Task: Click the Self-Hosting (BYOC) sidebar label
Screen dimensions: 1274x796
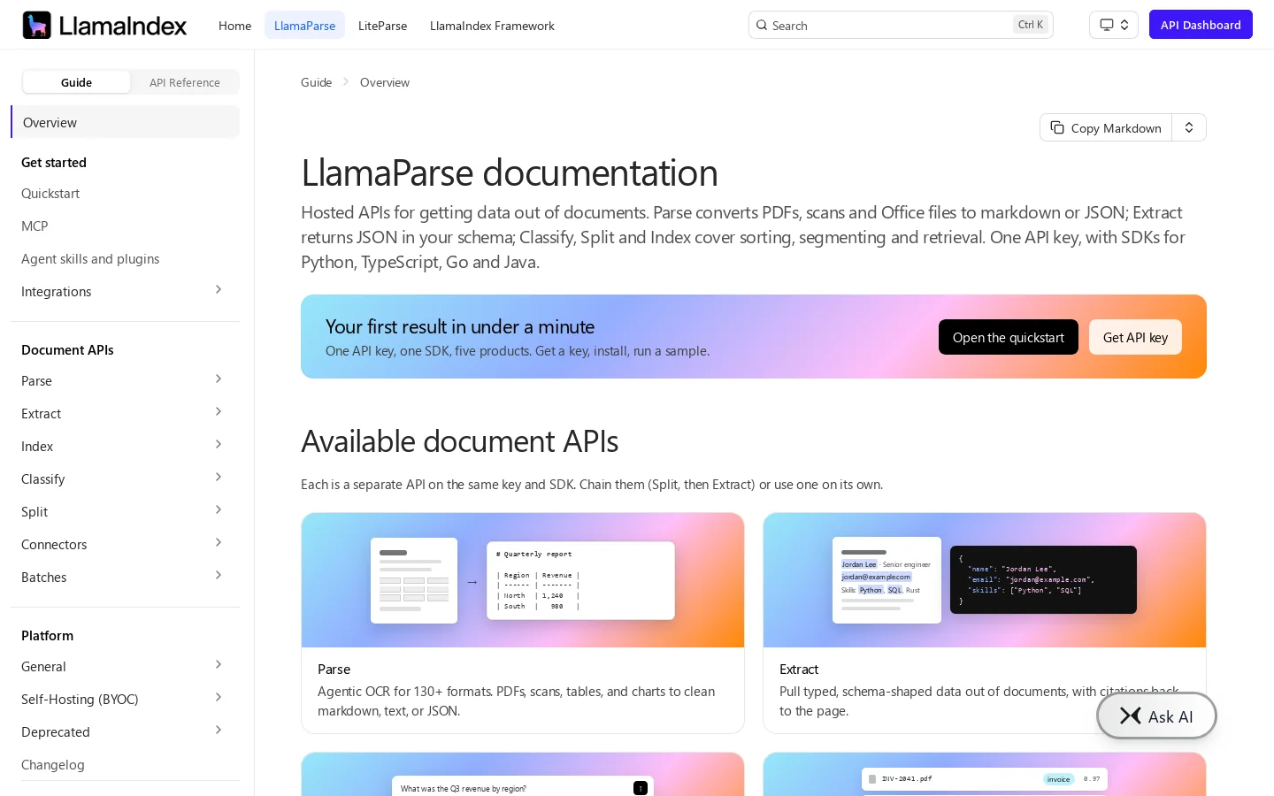Action: tap(80, 700)
